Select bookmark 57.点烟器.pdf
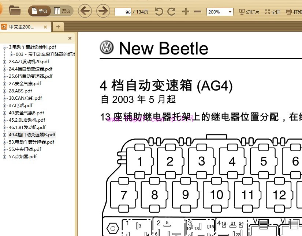This screenshot has width=302, height=236. 23,157
